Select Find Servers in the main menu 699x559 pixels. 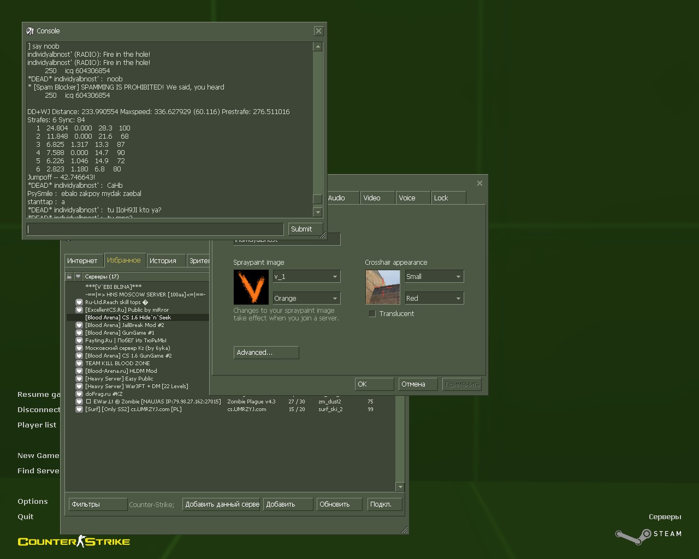(38, 471)
